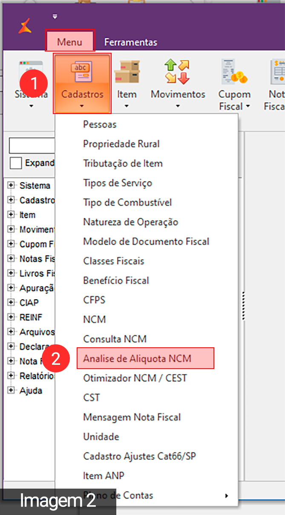Screen dimensions: 285x515
Task: Click the Movimentos arrows icon
Action: [178, 72]
